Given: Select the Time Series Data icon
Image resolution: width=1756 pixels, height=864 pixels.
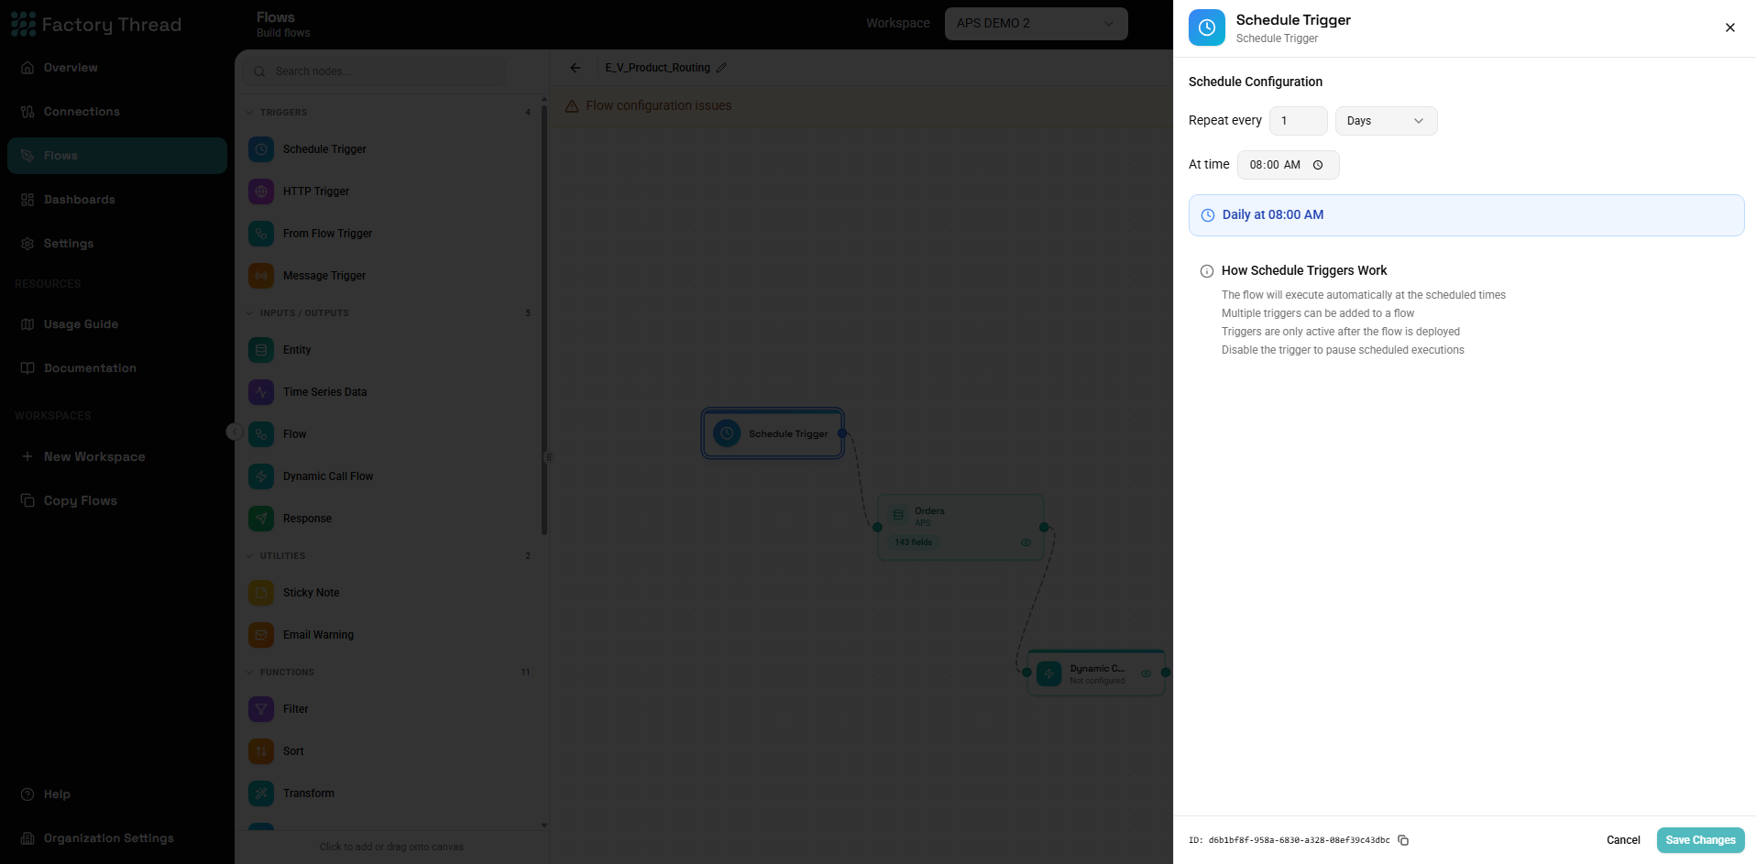Looking at the screenshot, I should (261, 392).
